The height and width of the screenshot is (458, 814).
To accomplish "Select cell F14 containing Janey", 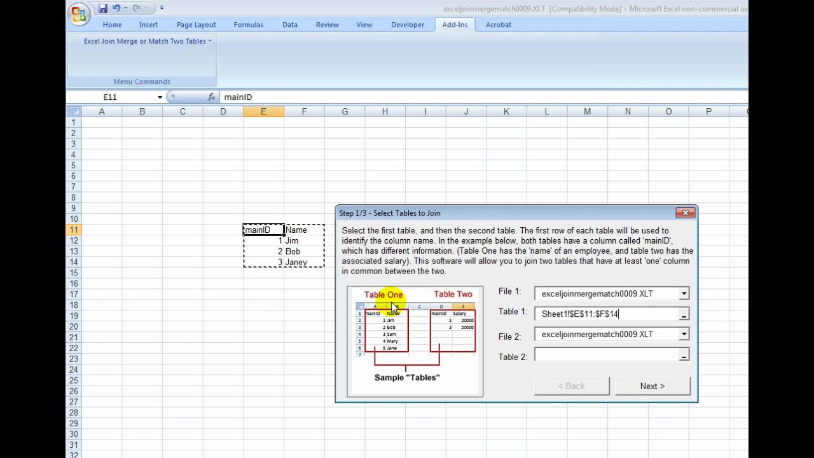I will tap(304, 262).
